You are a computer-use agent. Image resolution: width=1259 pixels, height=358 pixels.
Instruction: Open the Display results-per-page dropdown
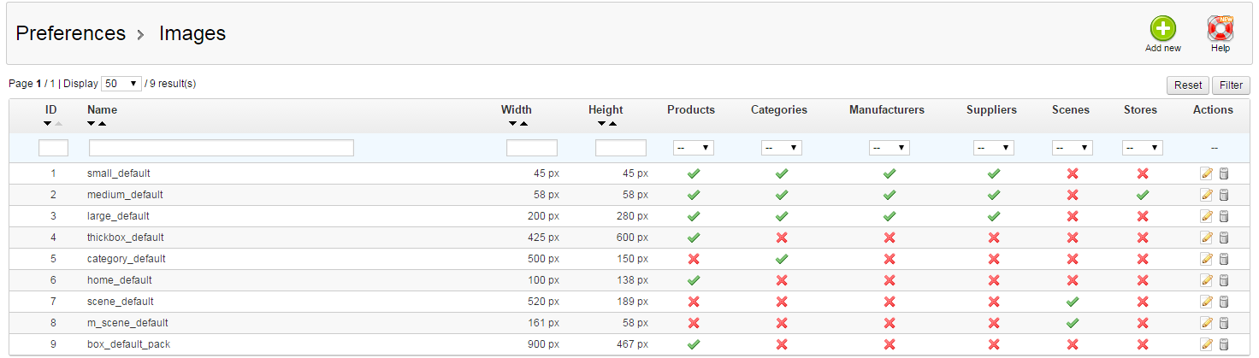pos(121,84)
